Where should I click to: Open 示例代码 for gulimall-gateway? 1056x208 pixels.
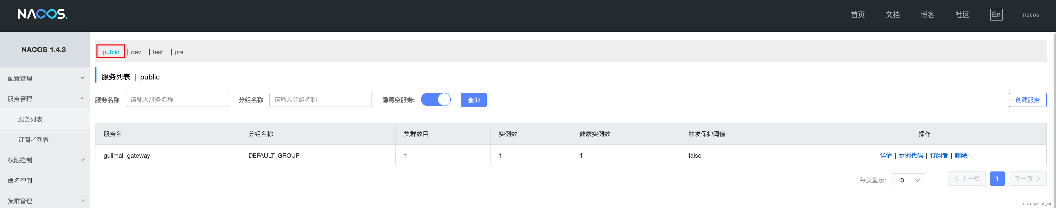[911, 155]
